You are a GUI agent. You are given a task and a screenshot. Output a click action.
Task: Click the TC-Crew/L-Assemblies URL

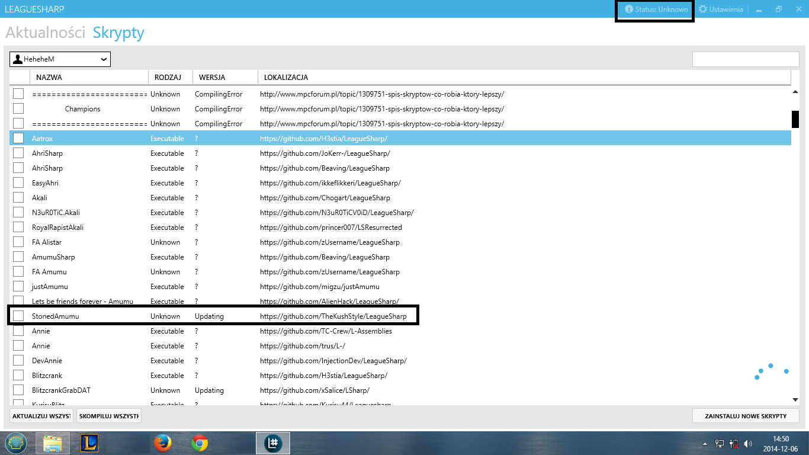click(326, 331)
